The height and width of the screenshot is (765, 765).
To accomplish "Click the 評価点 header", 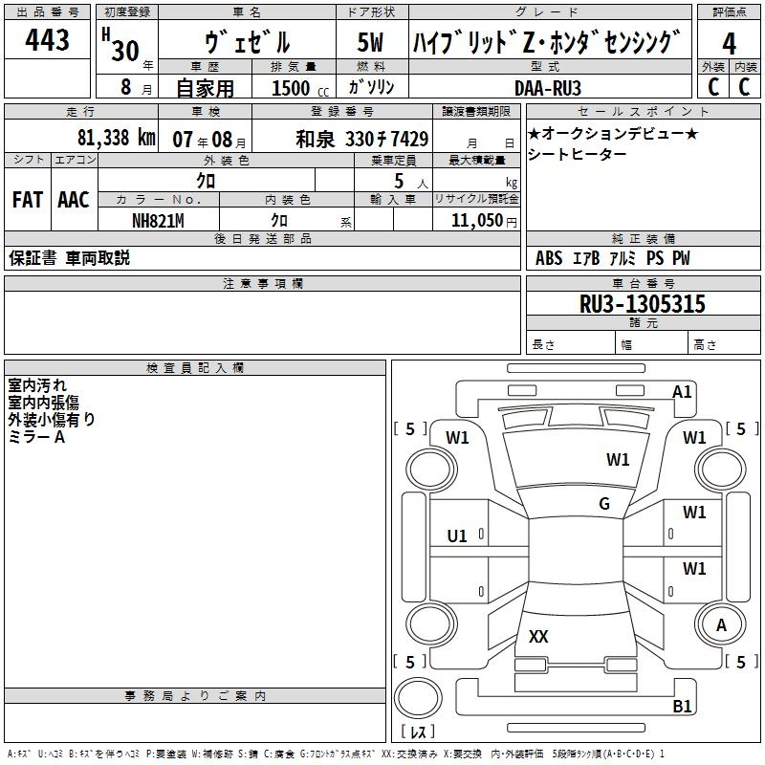I will point(729,11).
